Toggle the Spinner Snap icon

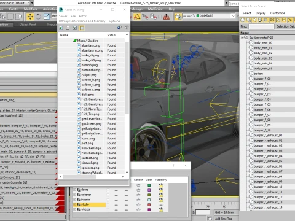(154, 17)
